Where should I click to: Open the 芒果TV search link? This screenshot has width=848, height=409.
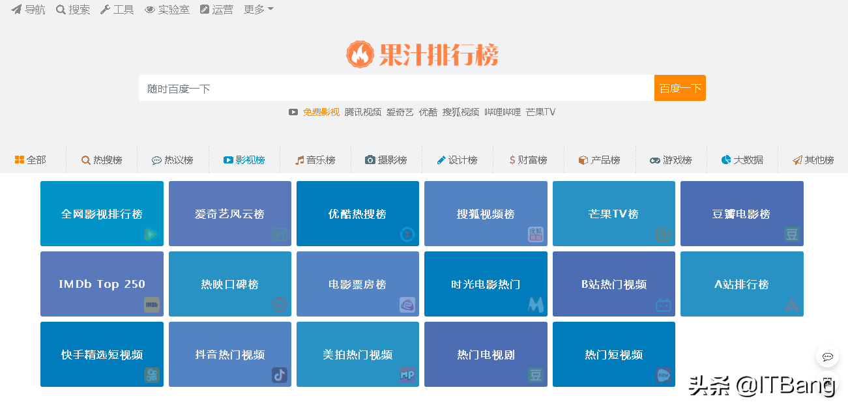tap(540, 112)
